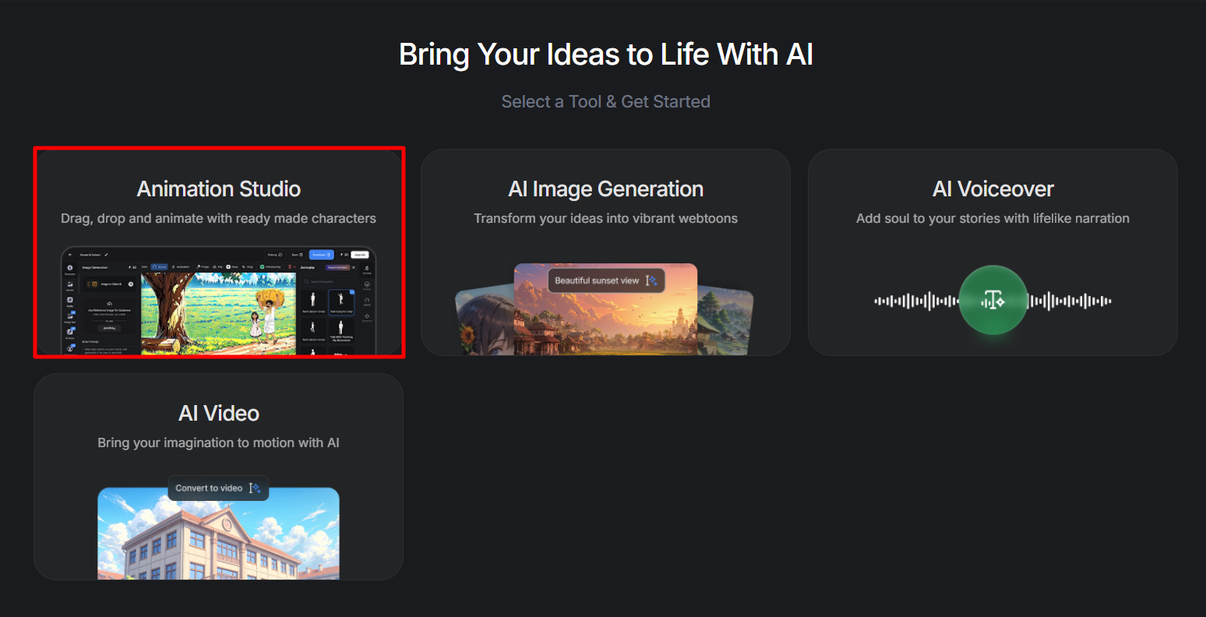The height and width of the screenshot is (617, 1206).
Task: Select the sunflower girl image card
Action: tap(483, 321)
